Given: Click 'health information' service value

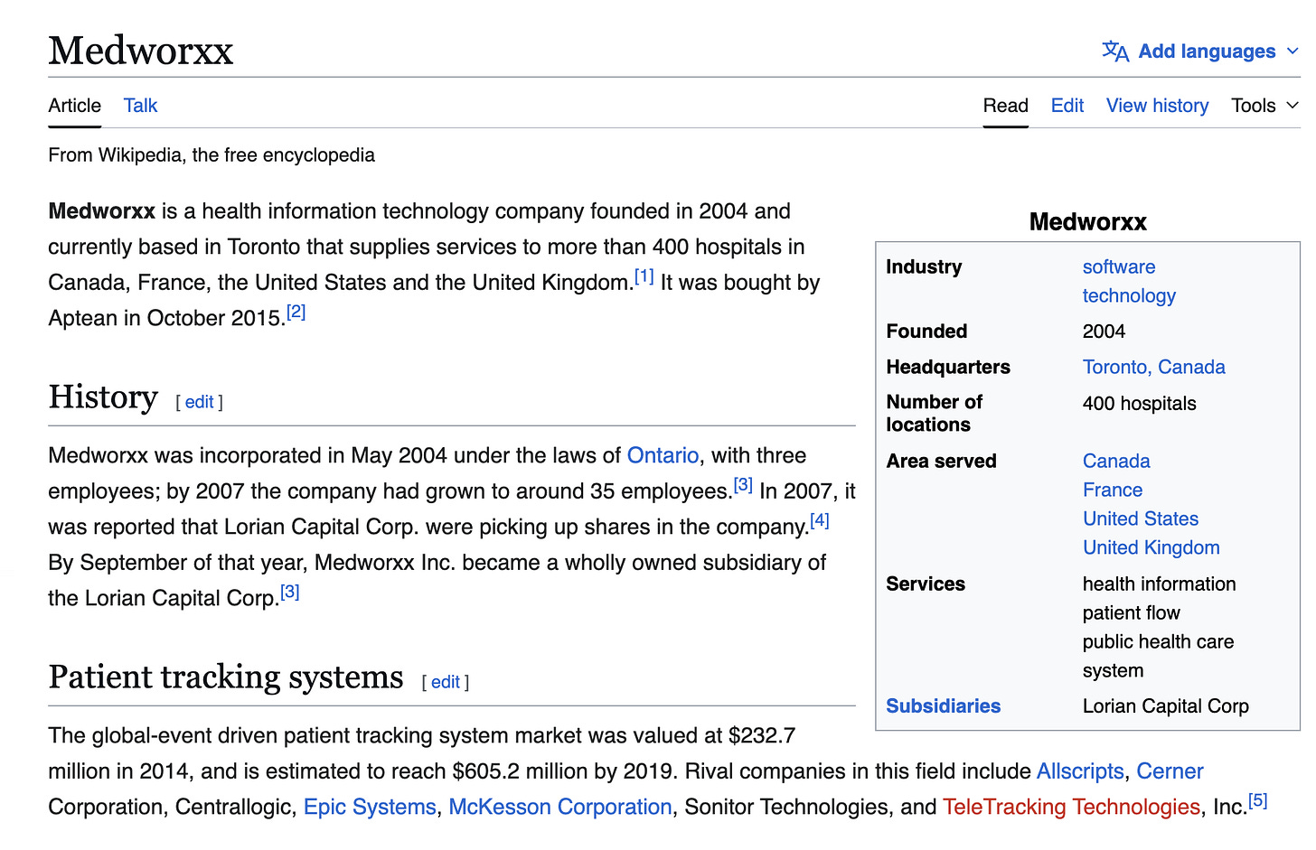Looking at the screenshot, I should pyautogui.click(x=1159, y=584).
